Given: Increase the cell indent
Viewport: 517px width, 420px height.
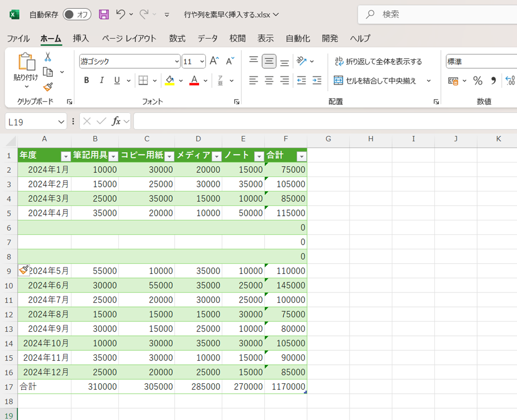Looking at the screenshot, I should coord(317,80).
